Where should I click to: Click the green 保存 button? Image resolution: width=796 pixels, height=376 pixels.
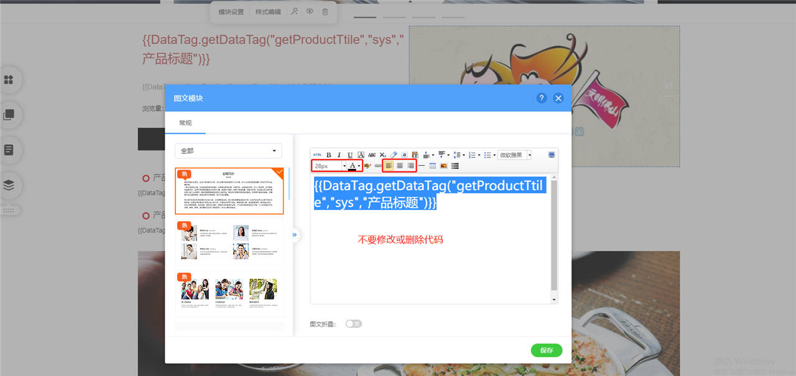547,351
